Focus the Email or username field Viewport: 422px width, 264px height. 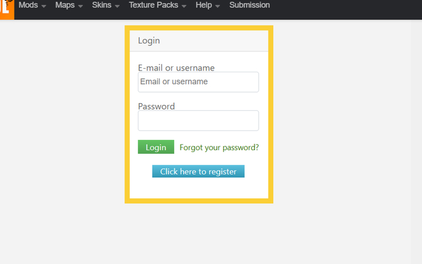pyautogui.click(x=198, y=82)
